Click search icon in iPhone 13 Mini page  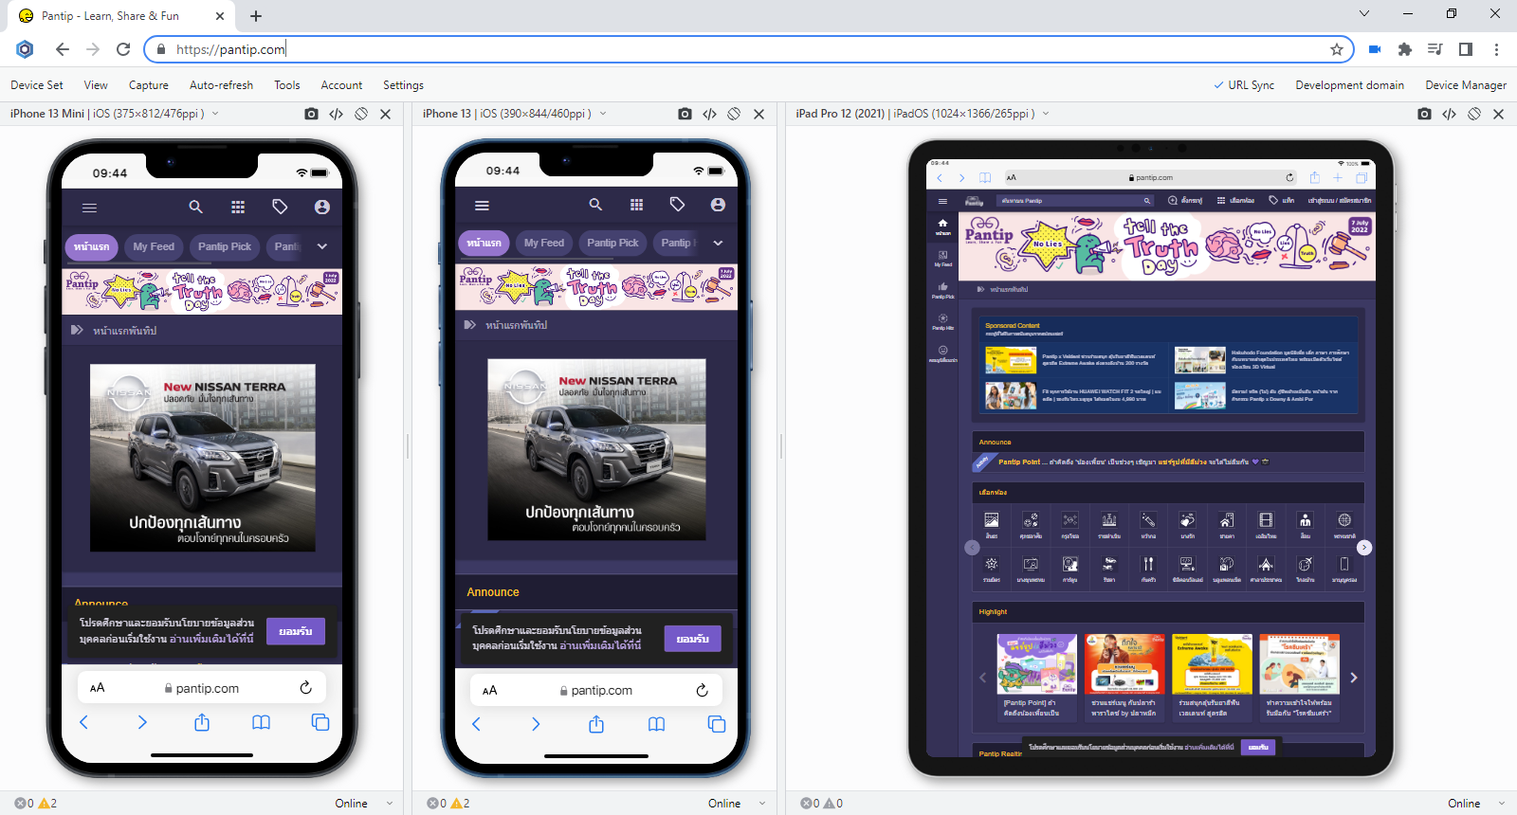click(195, 207)
